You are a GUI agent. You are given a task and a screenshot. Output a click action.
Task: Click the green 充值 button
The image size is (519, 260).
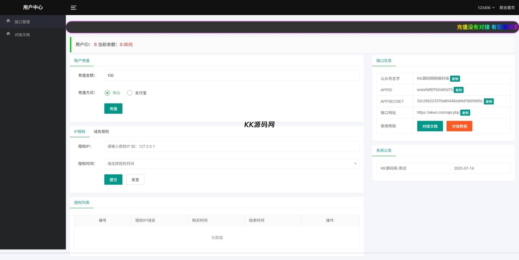[113, 109]
